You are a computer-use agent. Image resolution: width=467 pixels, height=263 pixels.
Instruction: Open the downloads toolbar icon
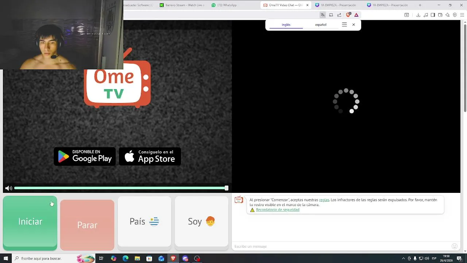coord(418,15)
